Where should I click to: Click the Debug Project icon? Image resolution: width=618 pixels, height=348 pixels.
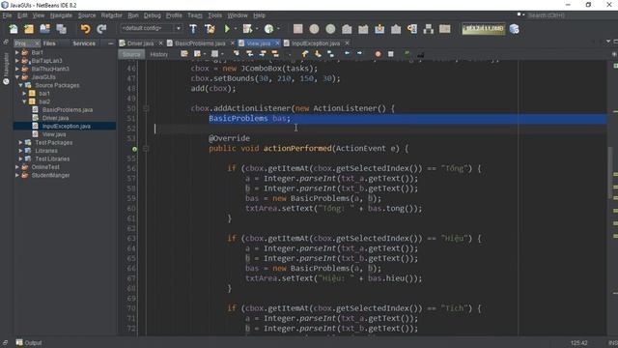[247, 29]
